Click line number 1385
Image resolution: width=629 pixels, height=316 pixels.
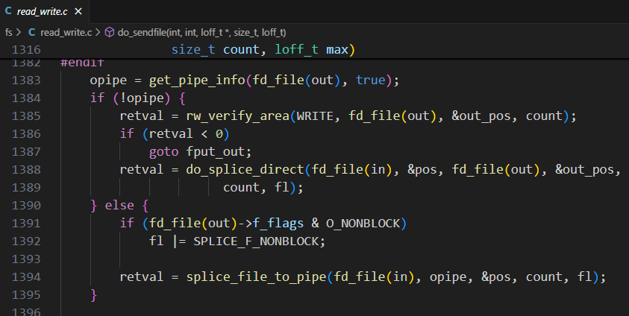coord(26,116)
